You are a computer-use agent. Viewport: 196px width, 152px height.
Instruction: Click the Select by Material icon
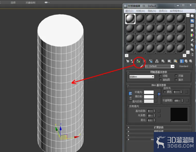point(192,49)
